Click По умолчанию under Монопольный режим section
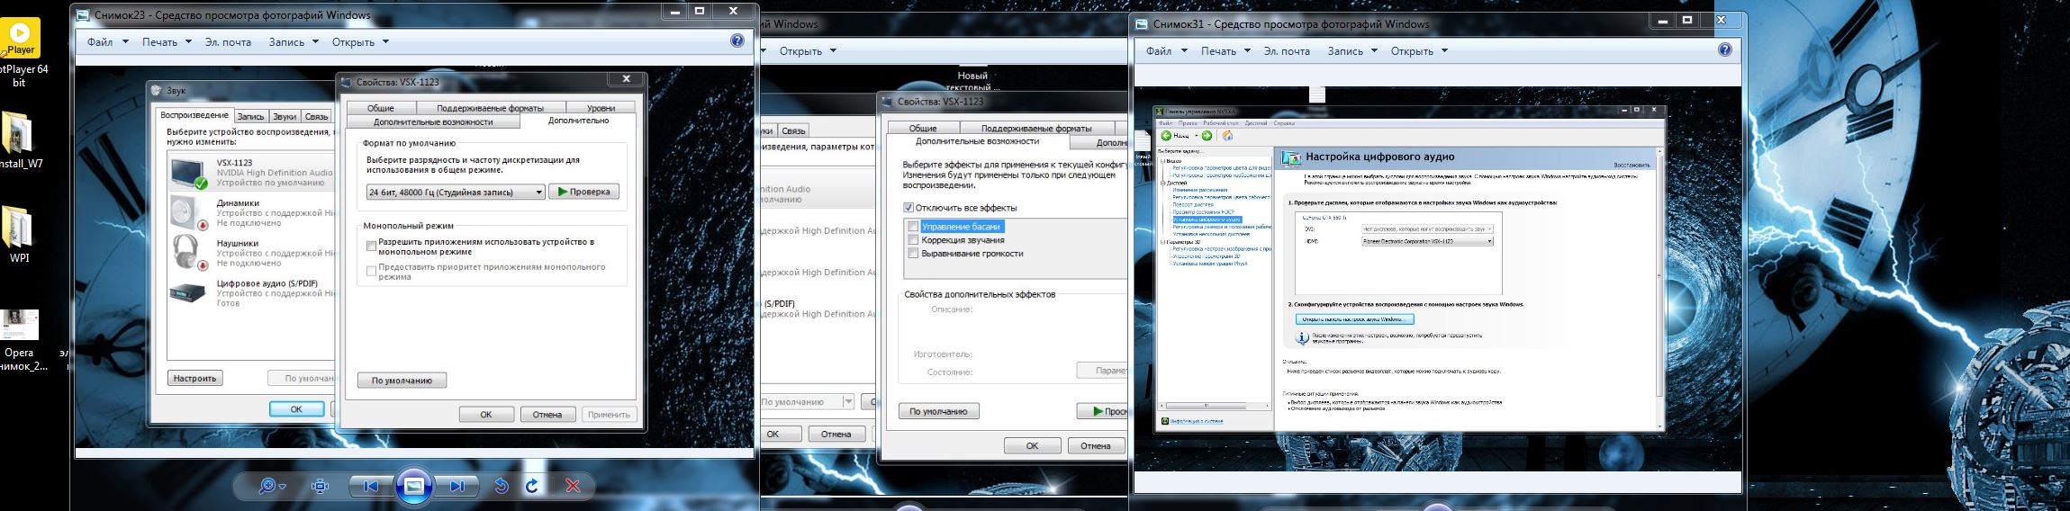The width and height of the screenshot is (2070, 511). click(x=402, y=381)
